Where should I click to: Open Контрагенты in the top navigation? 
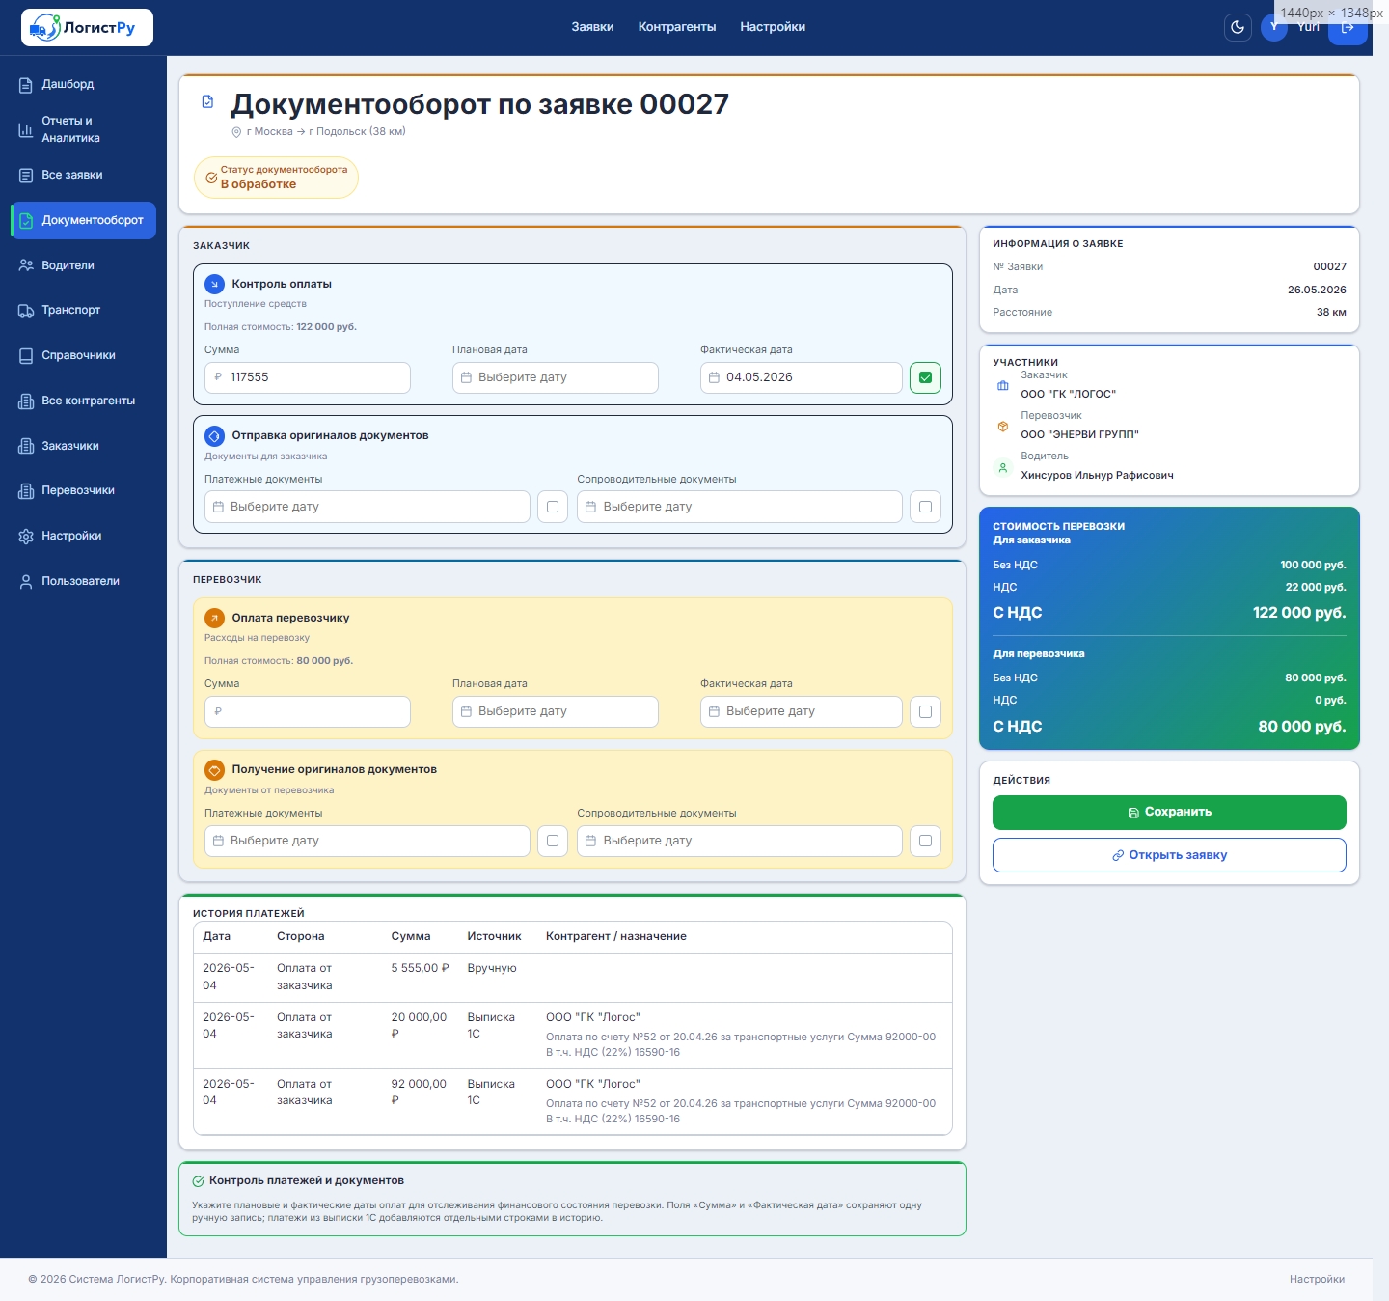pos(677,27)
